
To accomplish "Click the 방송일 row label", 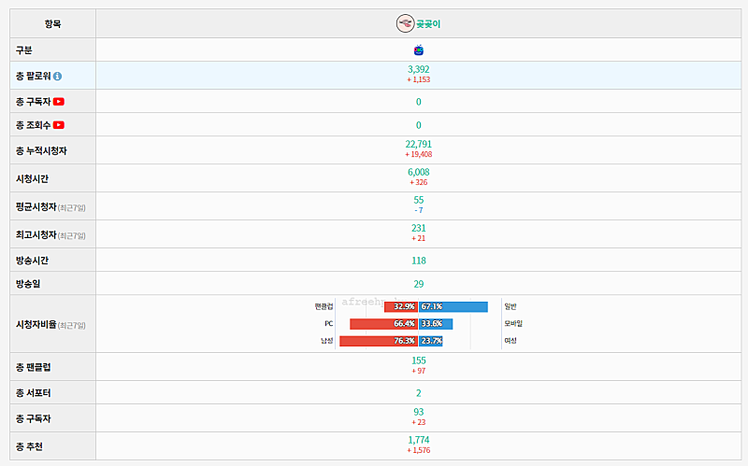I will click(28, 284).
